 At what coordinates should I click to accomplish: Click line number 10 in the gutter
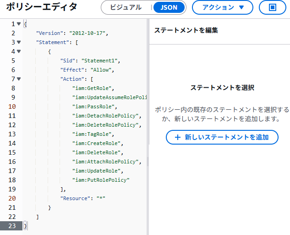click(12, 106)
